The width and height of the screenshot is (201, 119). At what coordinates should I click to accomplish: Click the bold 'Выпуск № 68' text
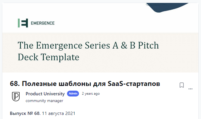click(25, 113)
